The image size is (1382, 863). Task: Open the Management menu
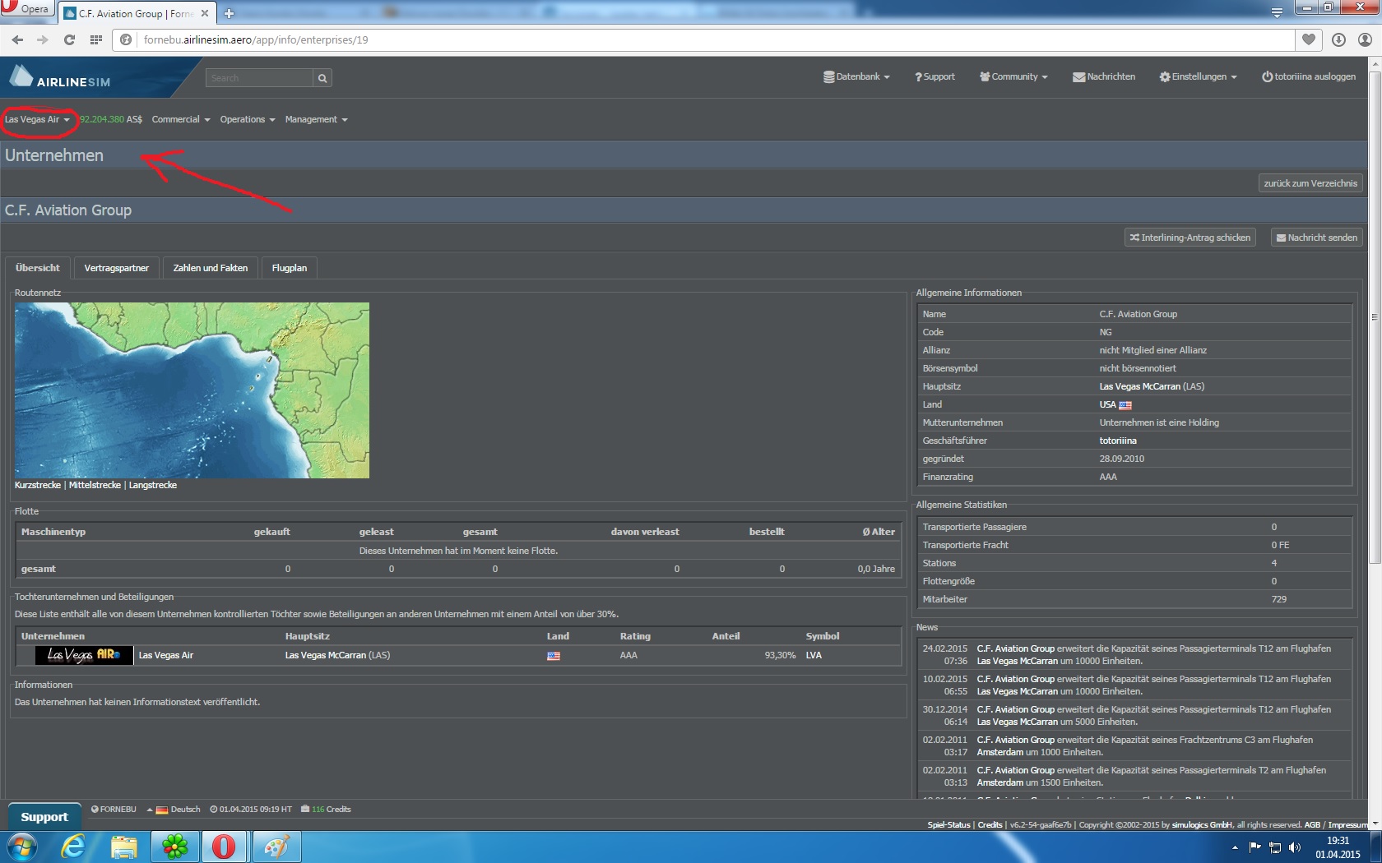[316, 120]
